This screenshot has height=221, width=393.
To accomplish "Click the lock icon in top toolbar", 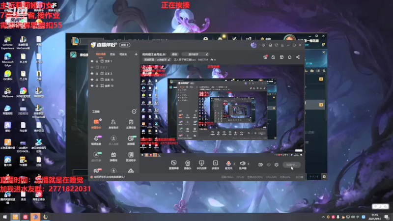I will 273,57.
